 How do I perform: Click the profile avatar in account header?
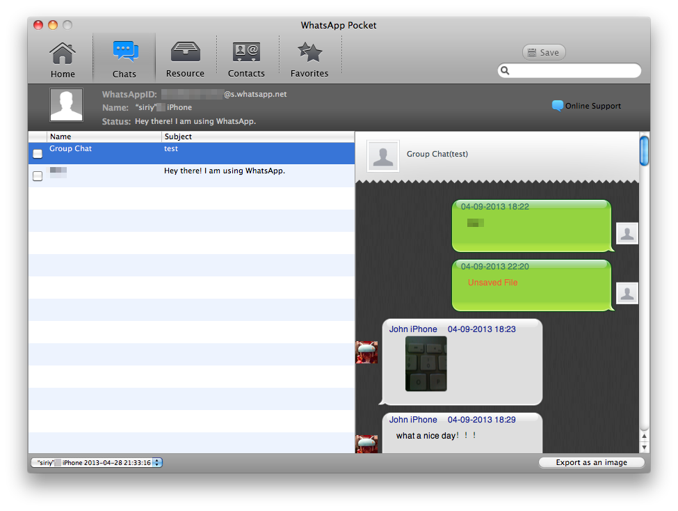coord(66,105)
